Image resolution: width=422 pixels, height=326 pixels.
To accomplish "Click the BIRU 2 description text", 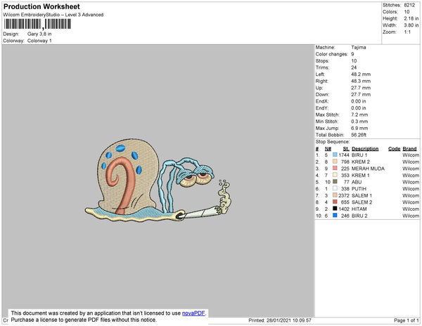I will pyautogui.click(x=359, y=216).
